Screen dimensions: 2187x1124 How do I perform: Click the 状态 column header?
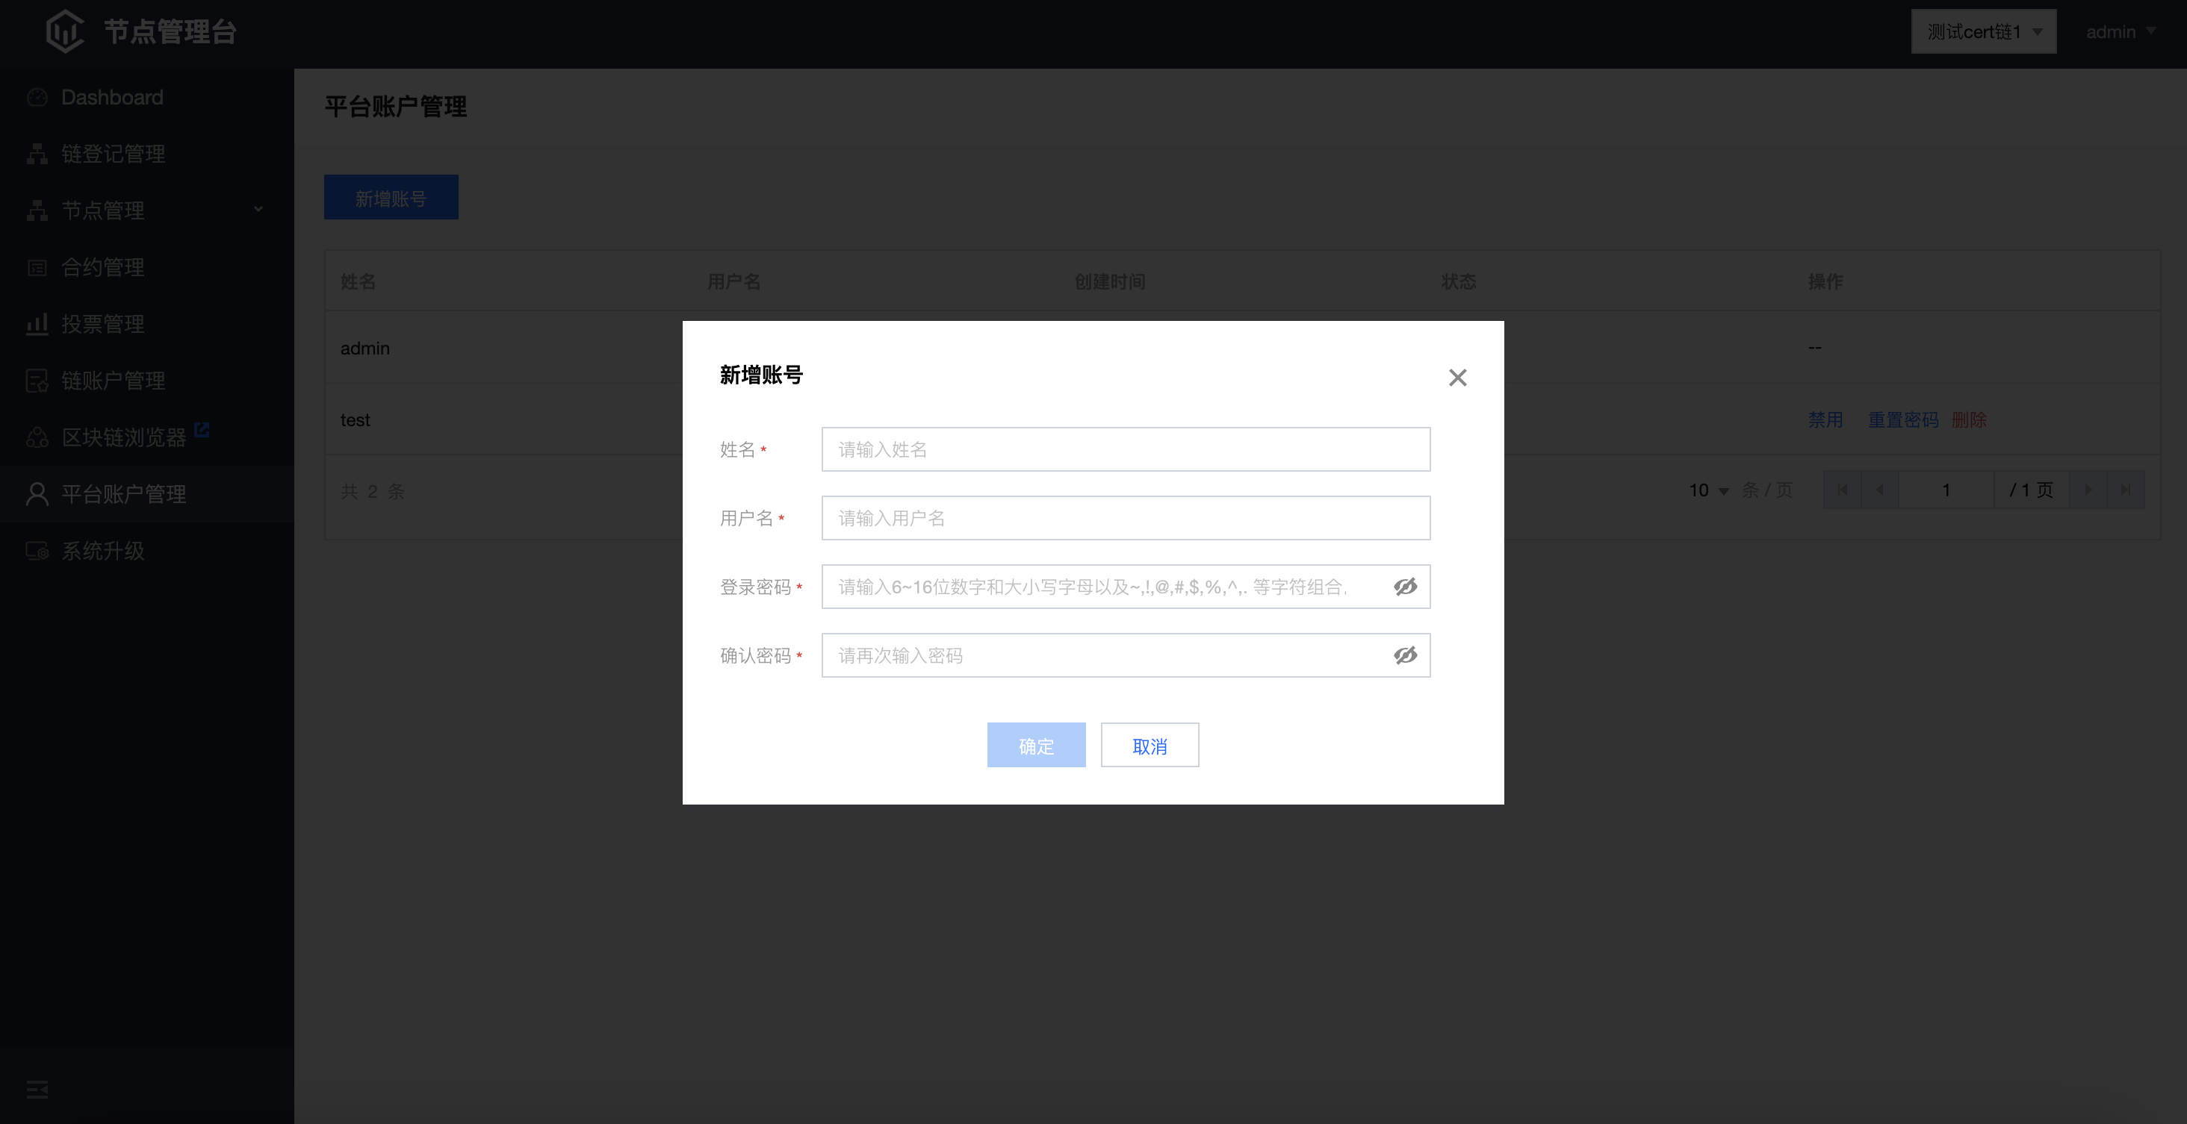[1459, 281]
